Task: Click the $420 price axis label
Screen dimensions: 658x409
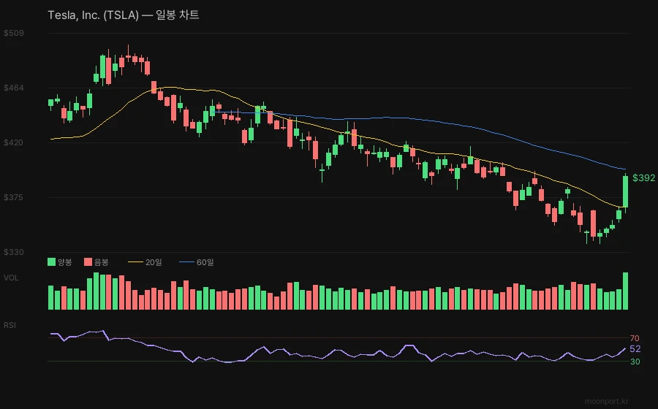Action: click(x=13, y=142)
